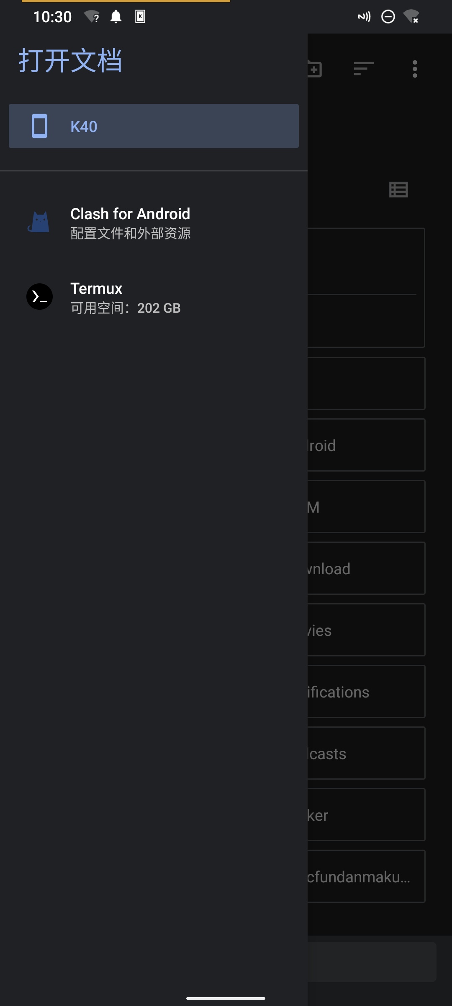Tap the notification bell in the status bar

(116, 17)
